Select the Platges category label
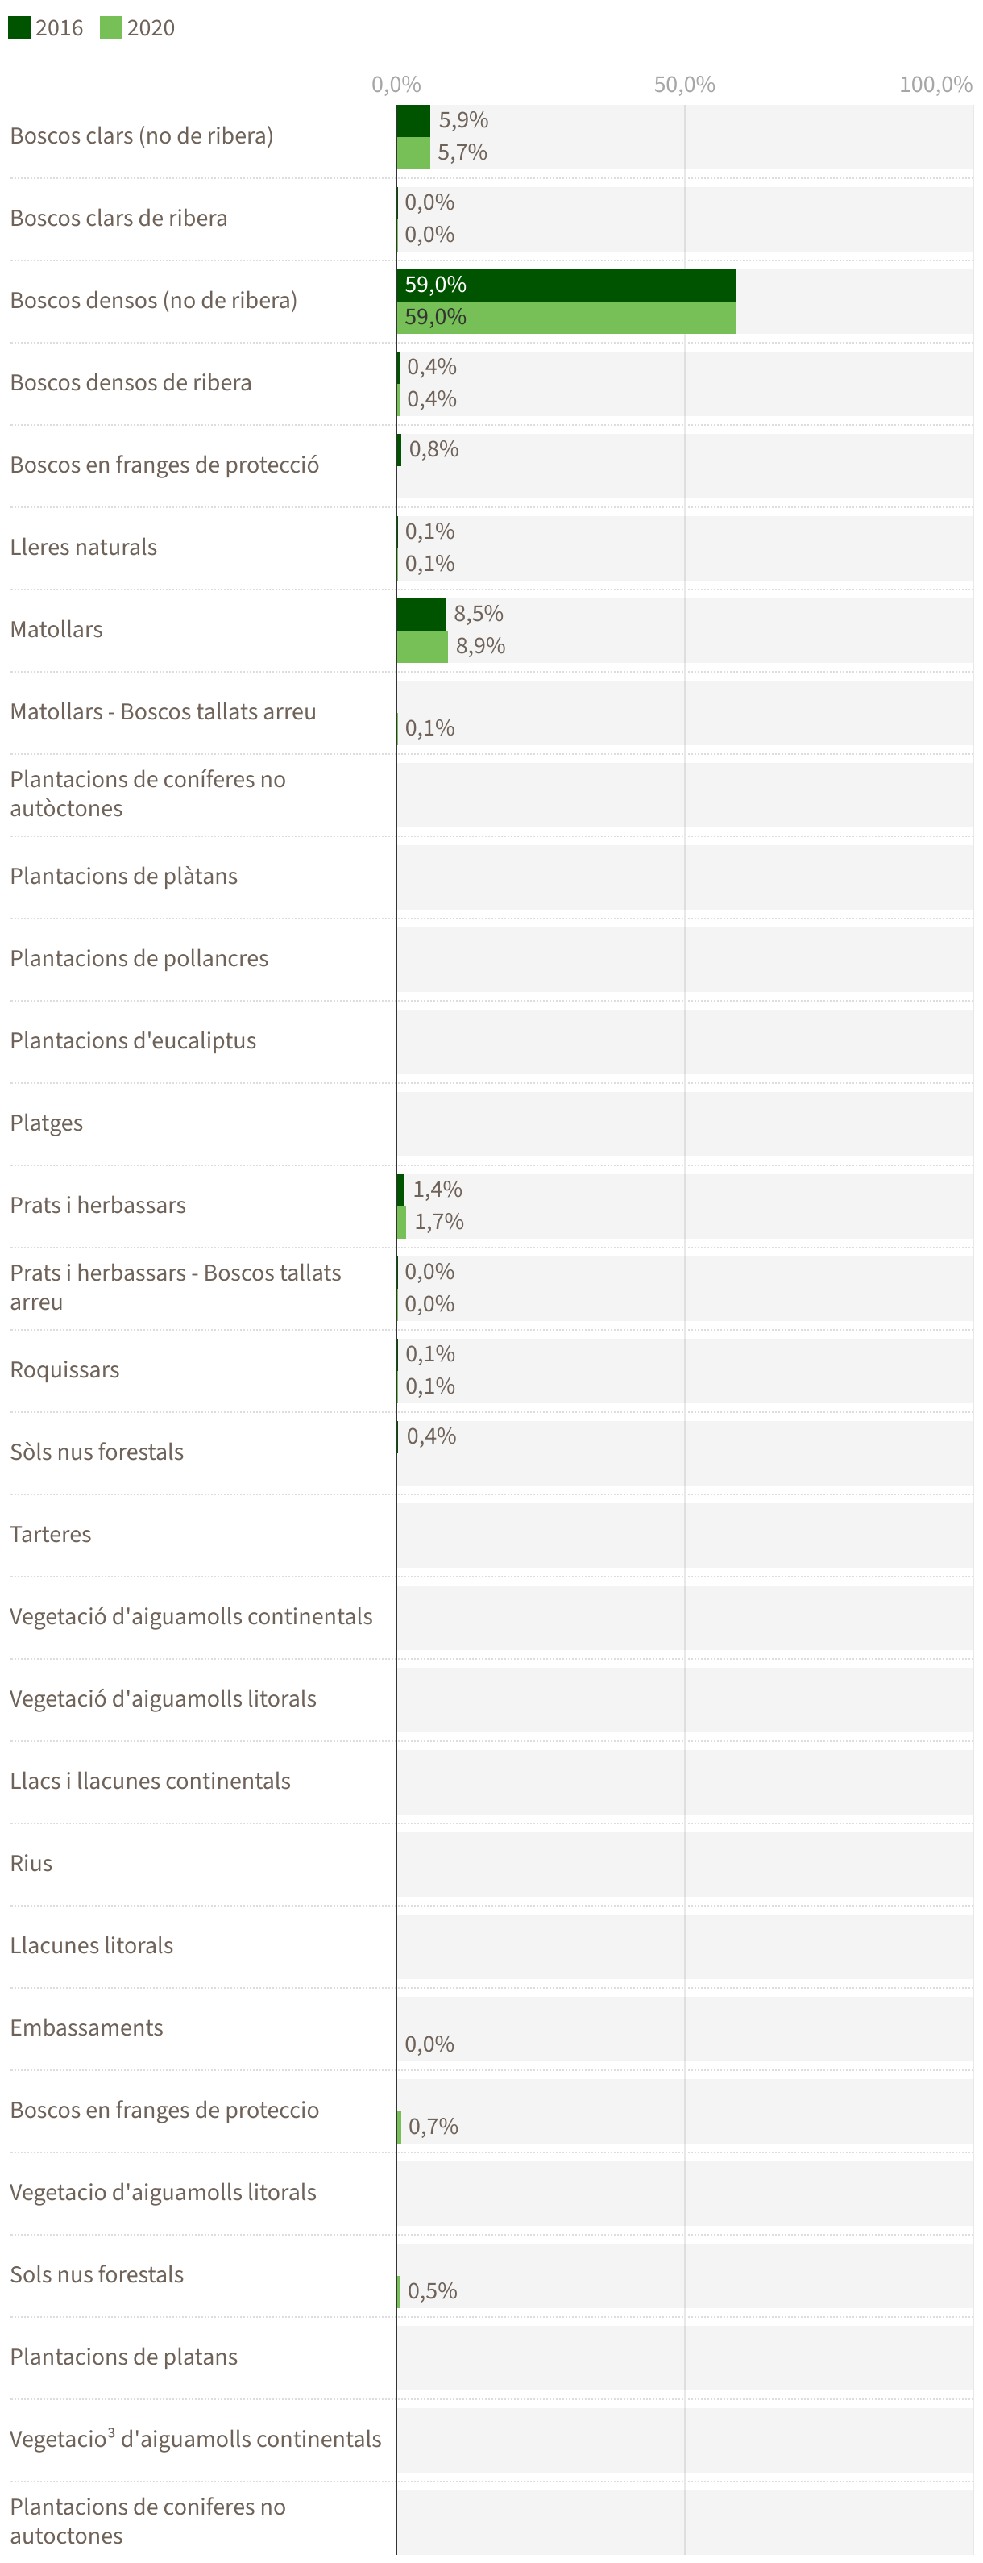The image size is (983, 2563). click(47, 1123)
